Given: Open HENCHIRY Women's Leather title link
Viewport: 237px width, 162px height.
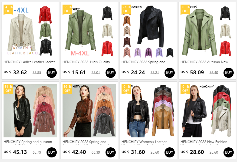Looking at the screenshot, I should 144,142.
